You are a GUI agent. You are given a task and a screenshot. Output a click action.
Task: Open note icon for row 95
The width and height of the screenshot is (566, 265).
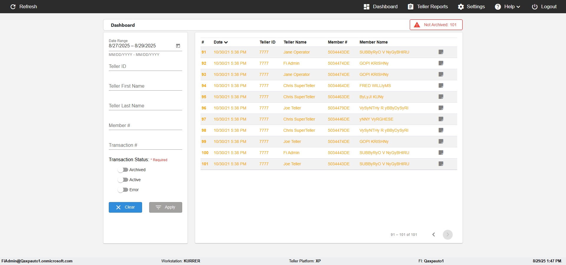[441, 97]
